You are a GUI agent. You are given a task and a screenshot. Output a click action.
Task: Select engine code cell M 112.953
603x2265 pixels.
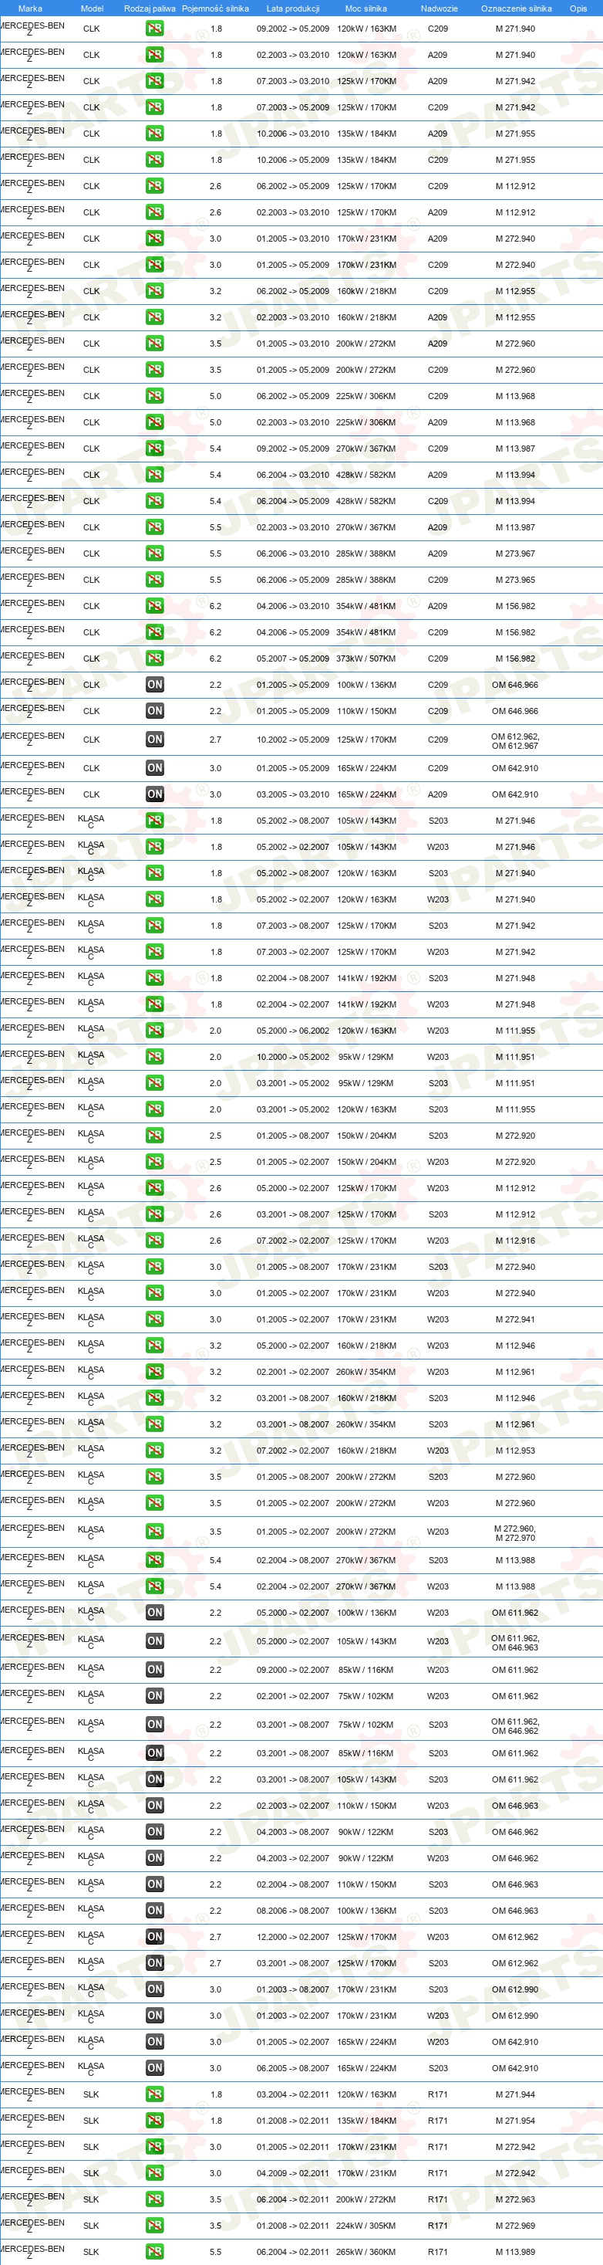pyautogui.click(x=515, y=1451)
